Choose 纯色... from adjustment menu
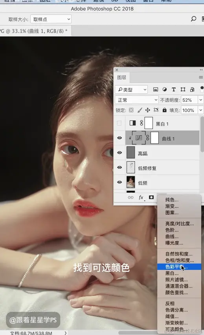The width and height of the screenshot is (204, 335). (179, 200)
